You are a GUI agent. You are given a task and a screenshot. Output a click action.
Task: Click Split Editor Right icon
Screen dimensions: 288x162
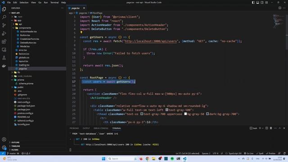(280, 8)
